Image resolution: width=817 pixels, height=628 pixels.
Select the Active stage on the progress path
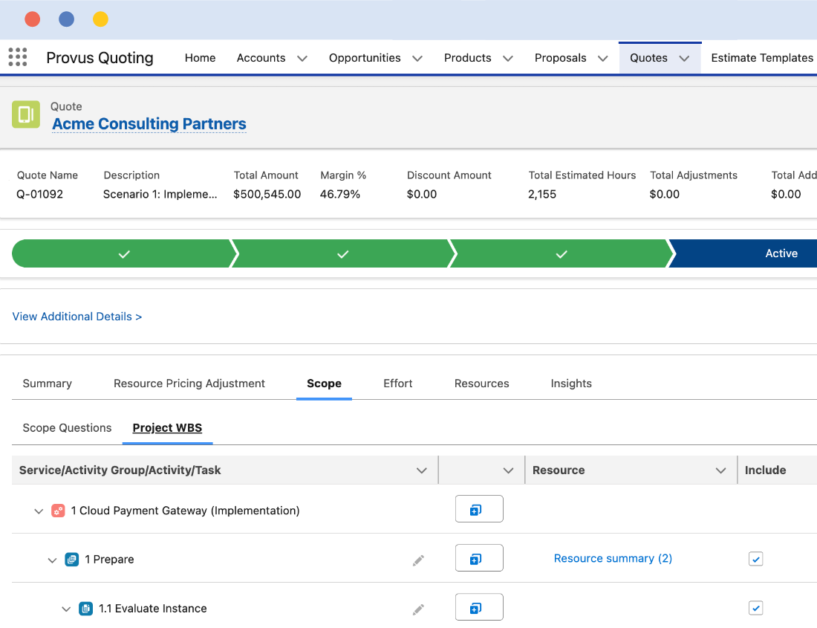[x=781, y=253]
